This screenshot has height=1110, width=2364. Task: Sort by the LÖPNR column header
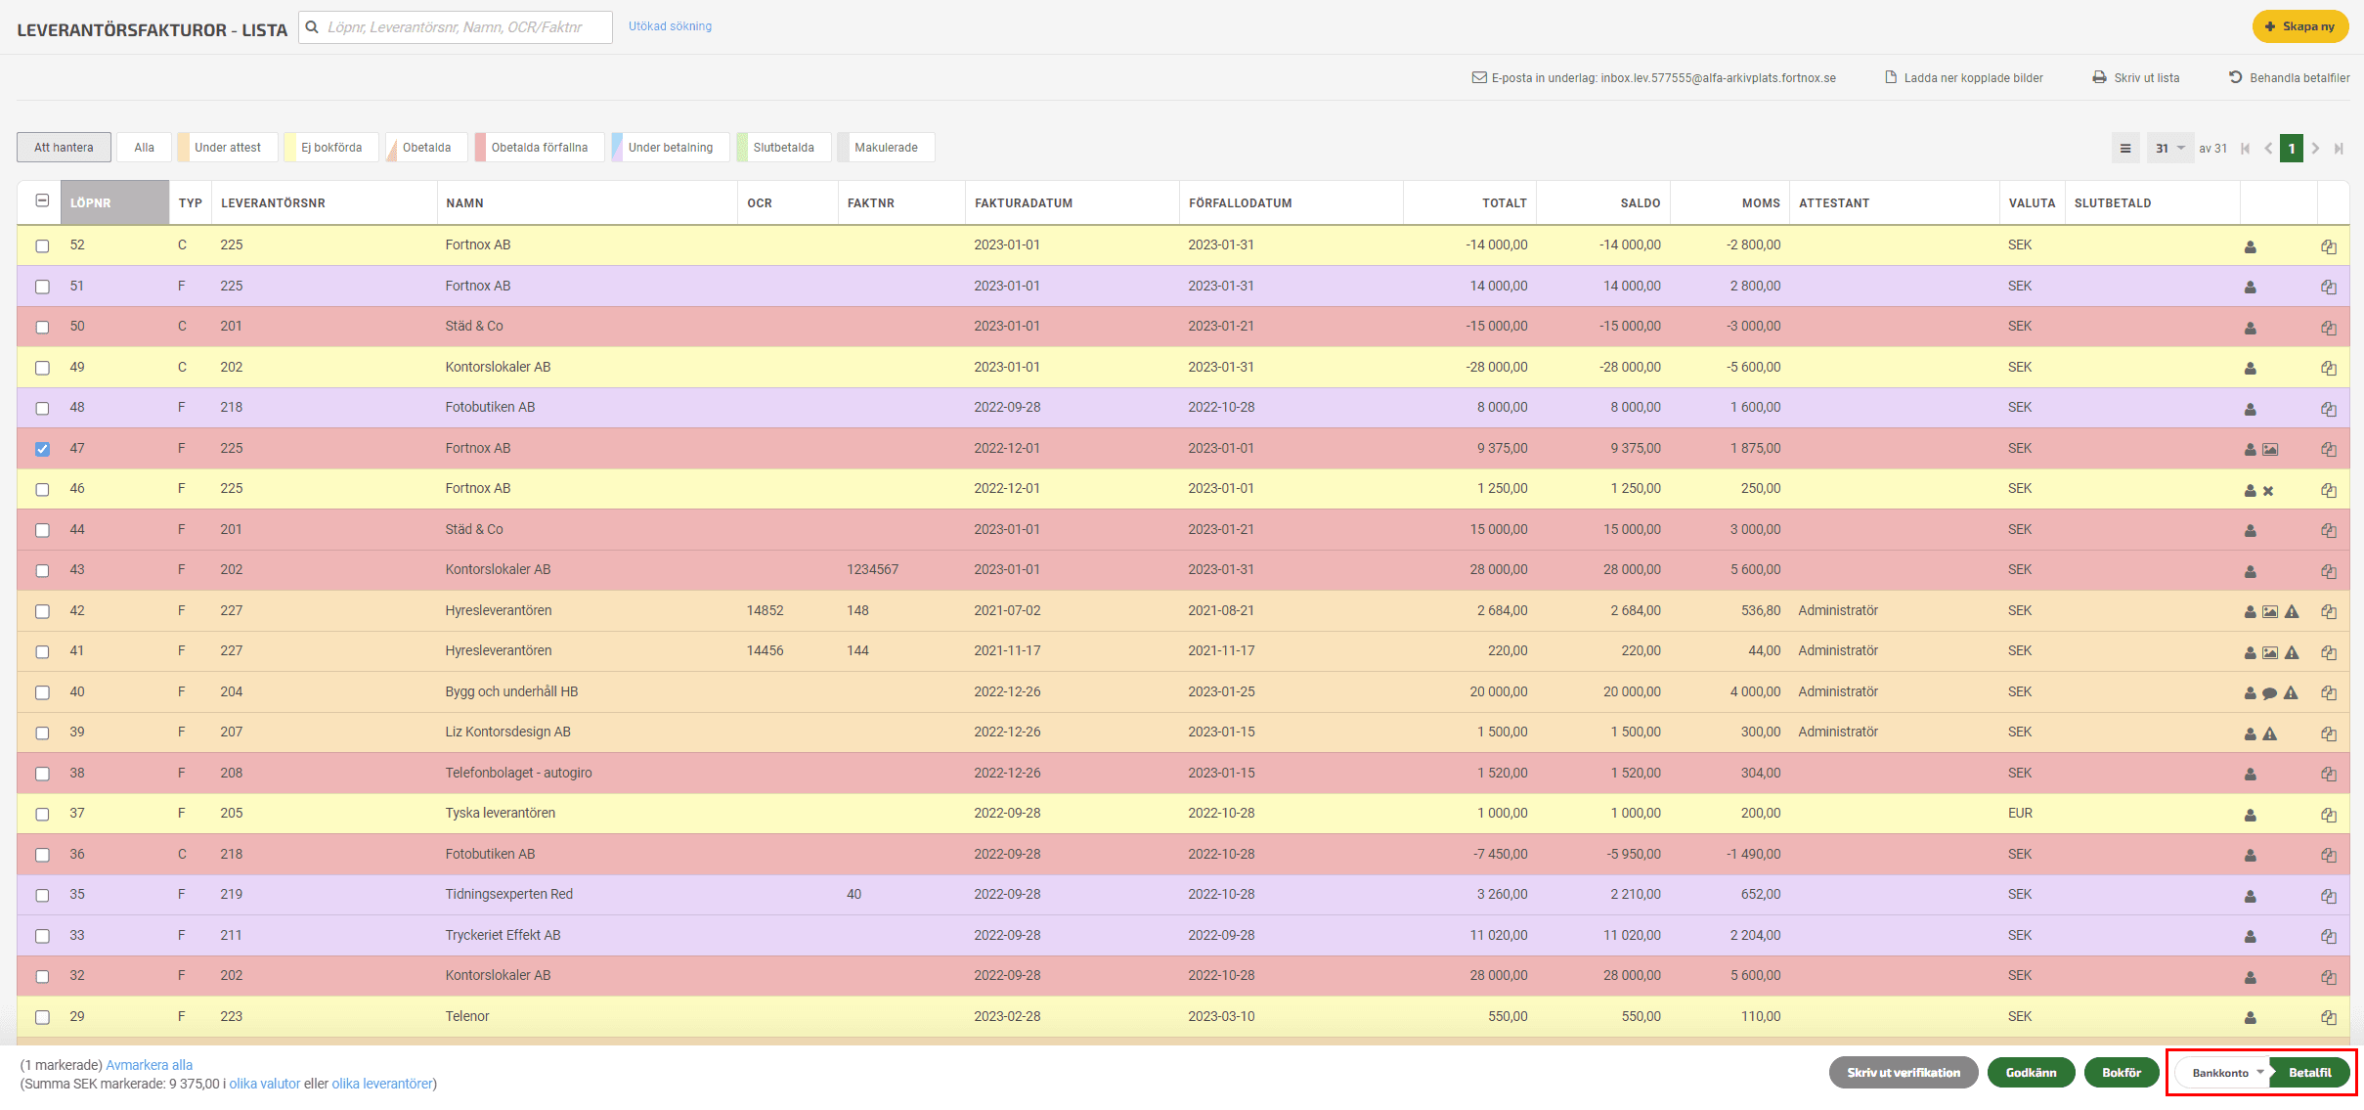91,203
